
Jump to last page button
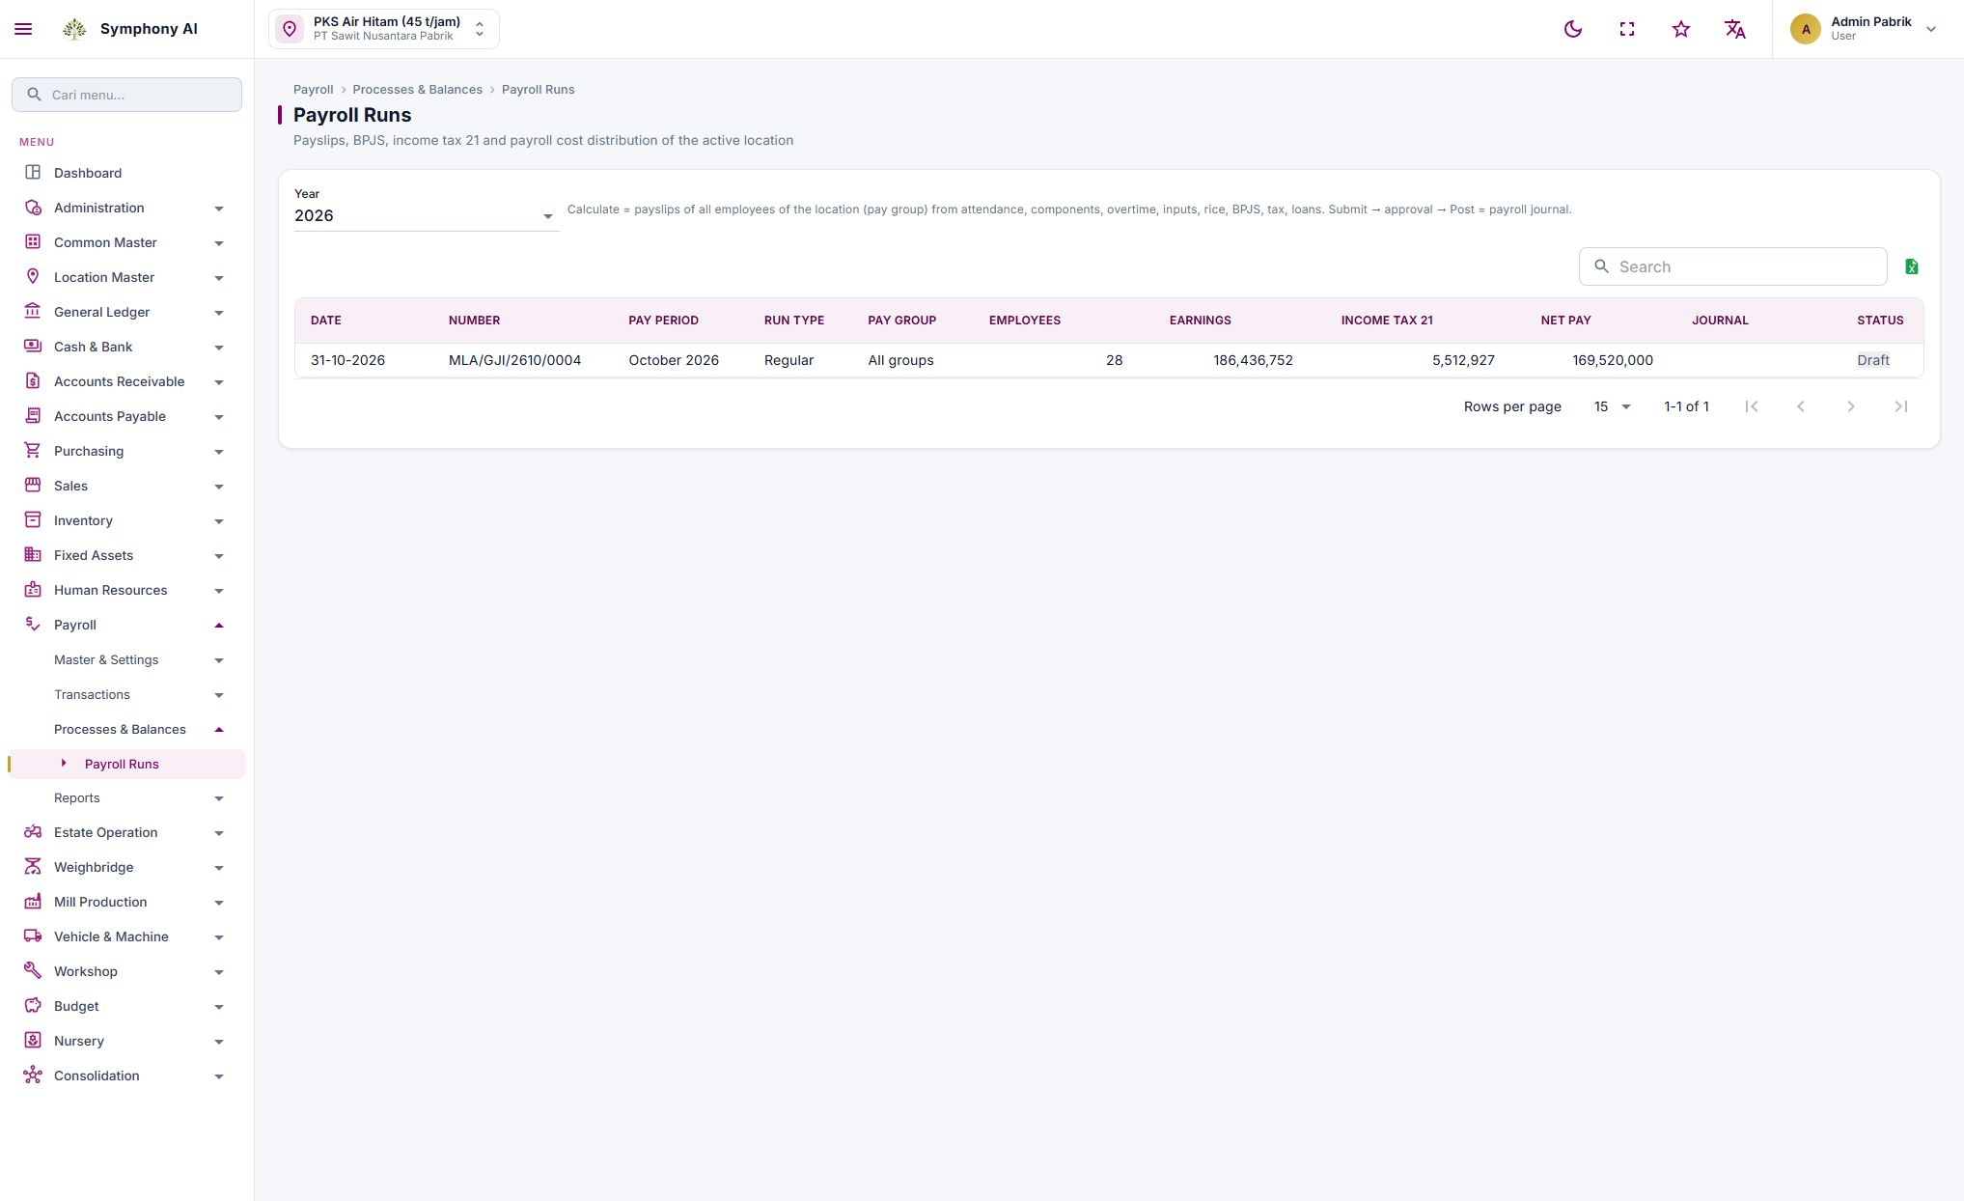pyautogui.click(x=1900, y=406)
